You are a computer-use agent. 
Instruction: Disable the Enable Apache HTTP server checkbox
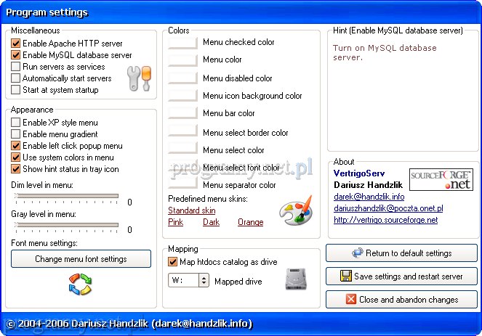point(16,44)
